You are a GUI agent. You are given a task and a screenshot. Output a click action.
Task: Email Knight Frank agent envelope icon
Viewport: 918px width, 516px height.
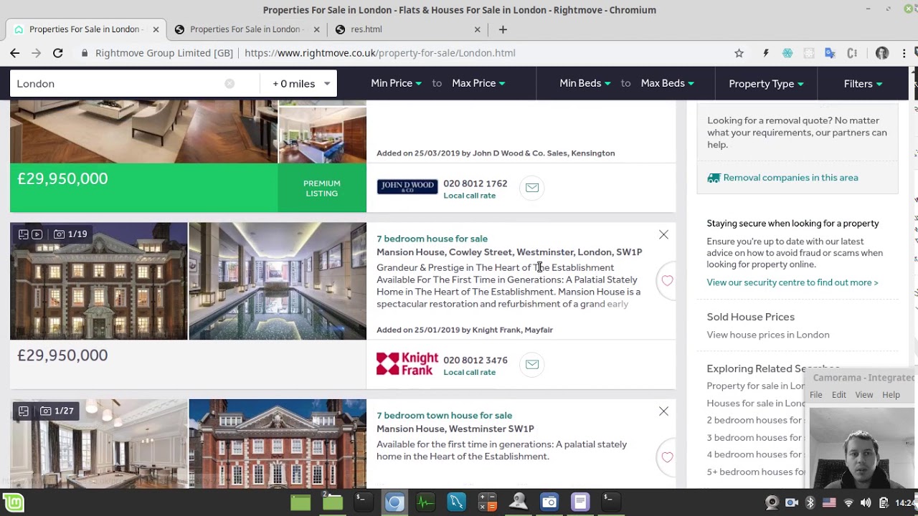(x=532, y=364)
